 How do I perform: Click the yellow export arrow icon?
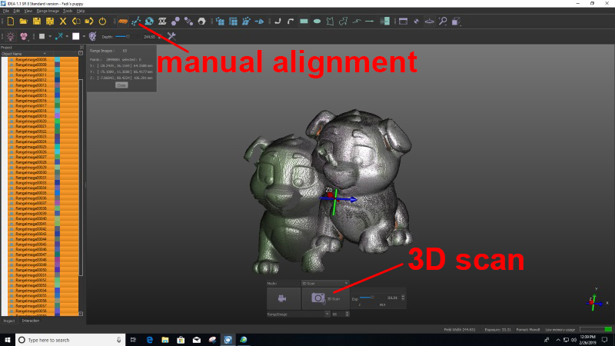pyautogui.click(x=89, y=22)
